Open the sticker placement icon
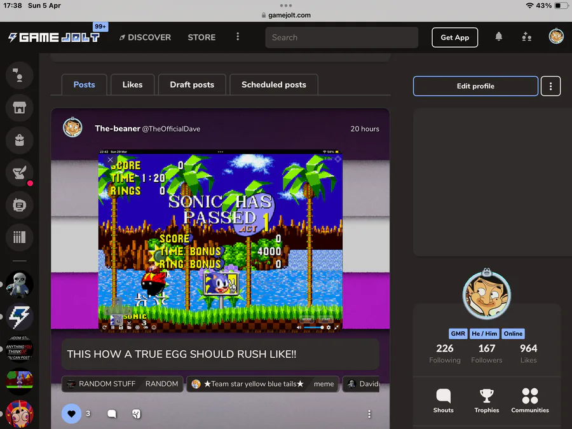The width and height of the screenshot is (572, 429). coord(137,414)
